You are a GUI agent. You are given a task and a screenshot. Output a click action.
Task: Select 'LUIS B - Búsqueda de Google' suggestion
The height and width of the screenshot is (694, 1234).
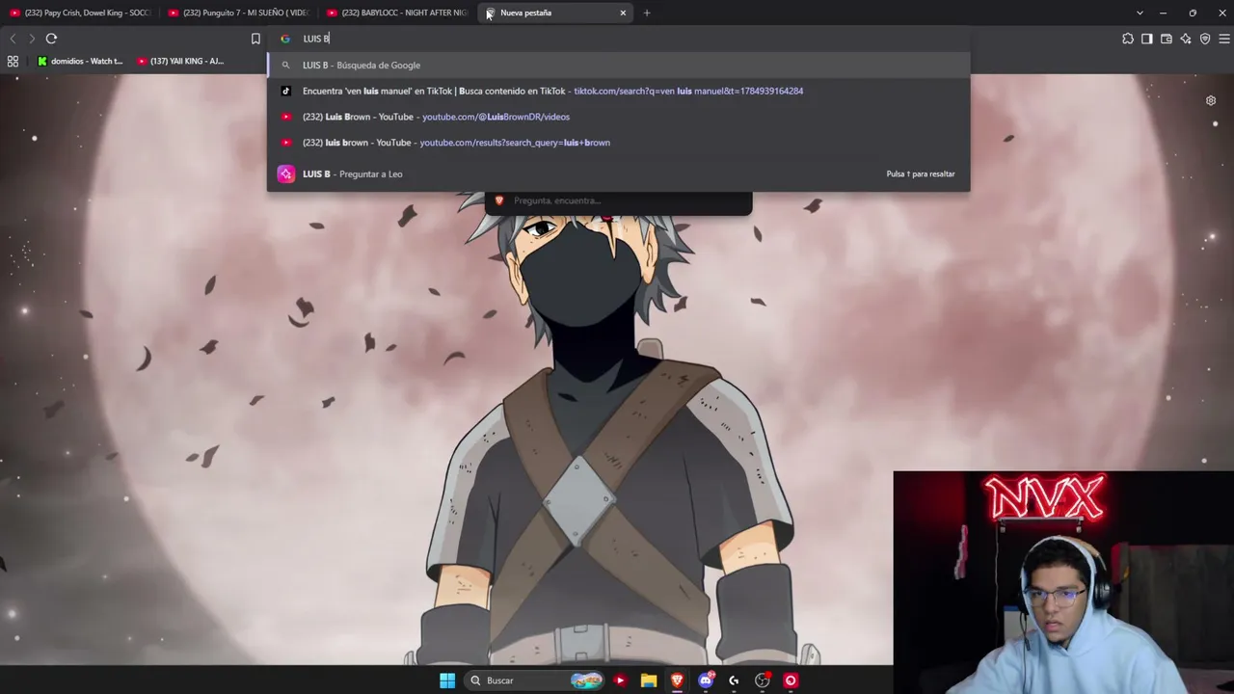coord(618,65)
